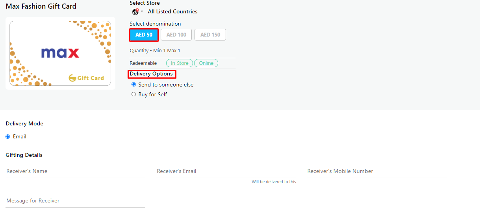Click the In-Store redeemable tag

pyautogui.click(x=180, y=63)
